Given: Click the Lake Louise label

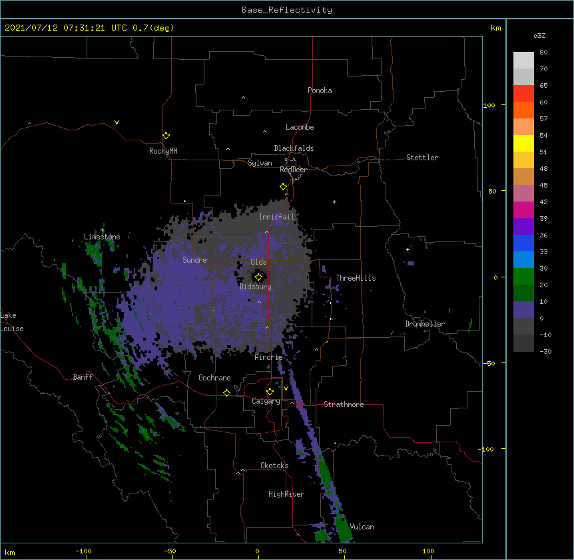Looking at the screenshot, I should [x=12, y=322].
